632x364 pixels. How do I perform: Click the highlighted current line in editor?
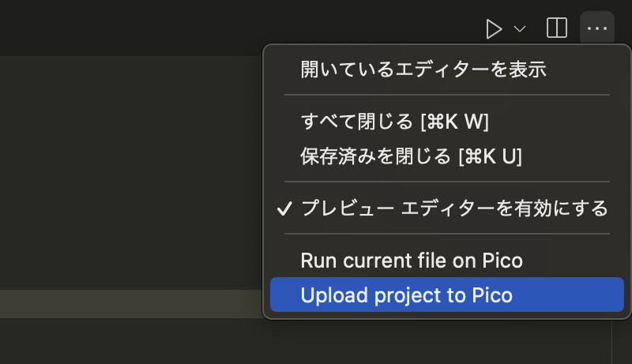tap(126, 303)
